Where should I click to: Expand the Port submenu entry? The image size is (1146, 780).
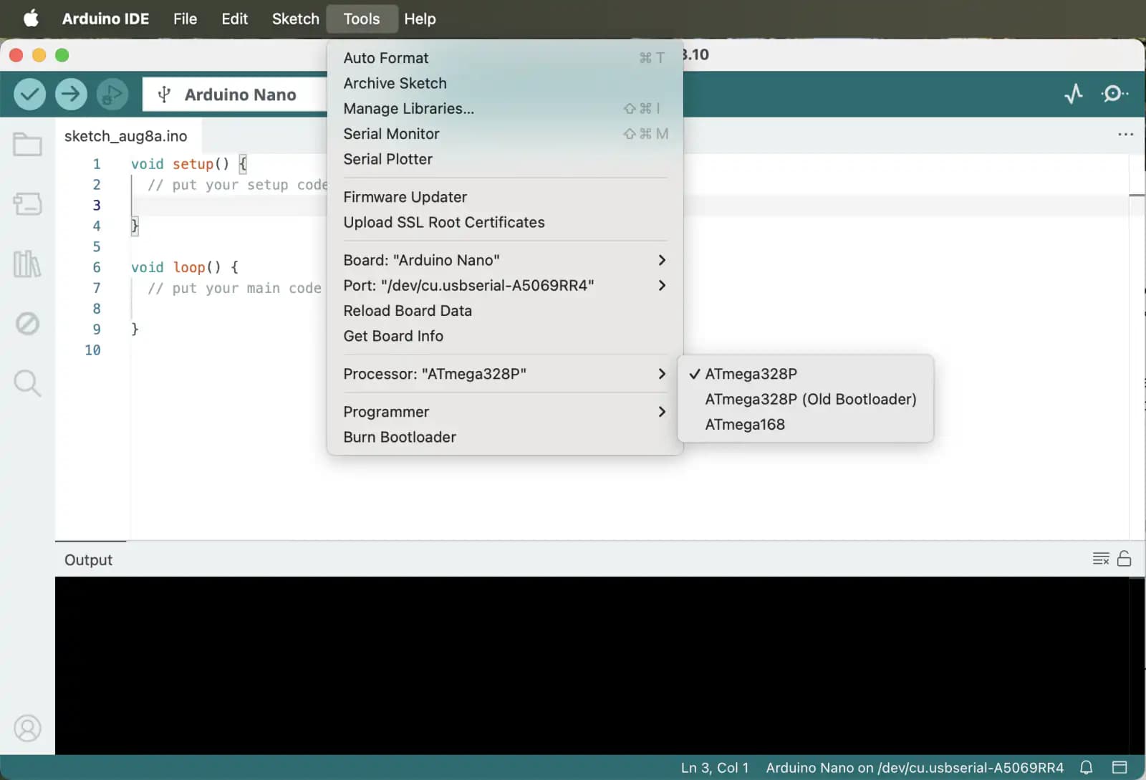[505, 285]
